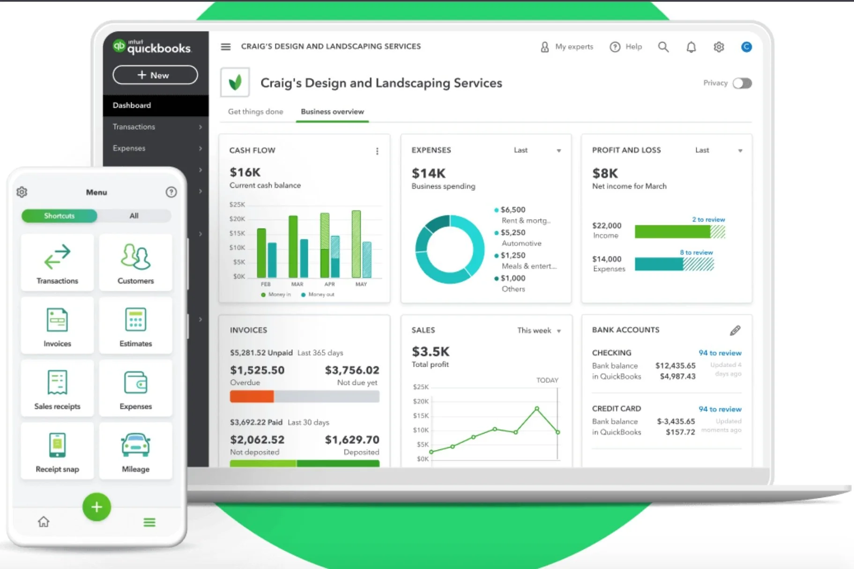Switch to Get things done tab
Image resolution: width=854 pixels, height=569 pixels.
coord(255,111)
